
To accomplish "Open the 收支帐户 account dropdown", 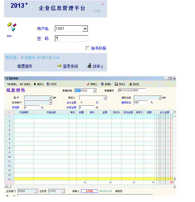I will click(x=50, y=102).
